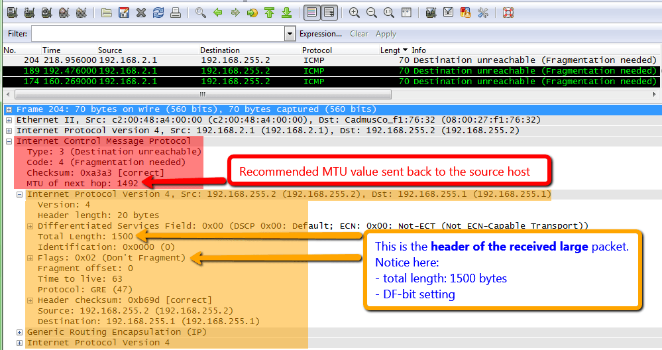Sort packets by Time column
Viewport: 662px width, 350px height.
click(68, 50)
